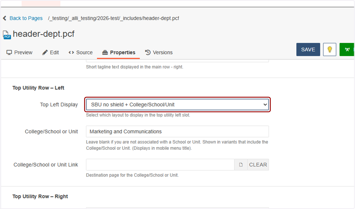Screen dimensions: 355x209
Task: Click the file chooser icon for College/School or Unit Link
Action: click(x=241, y=165)
